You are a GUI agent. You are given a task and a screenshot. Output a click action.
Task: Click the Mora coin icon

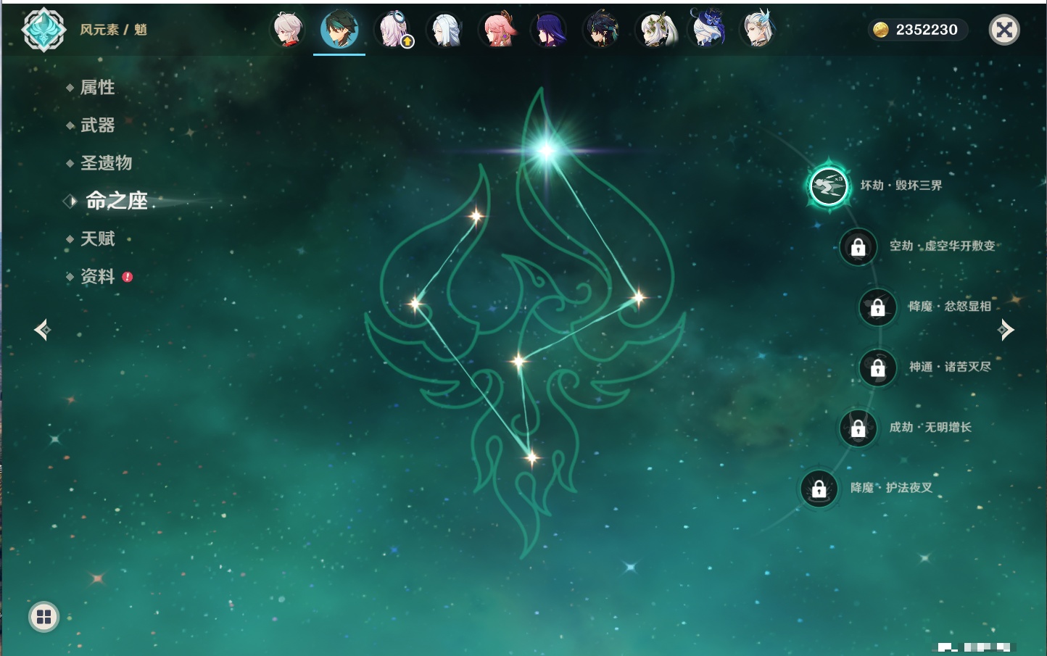coord(880,30)
